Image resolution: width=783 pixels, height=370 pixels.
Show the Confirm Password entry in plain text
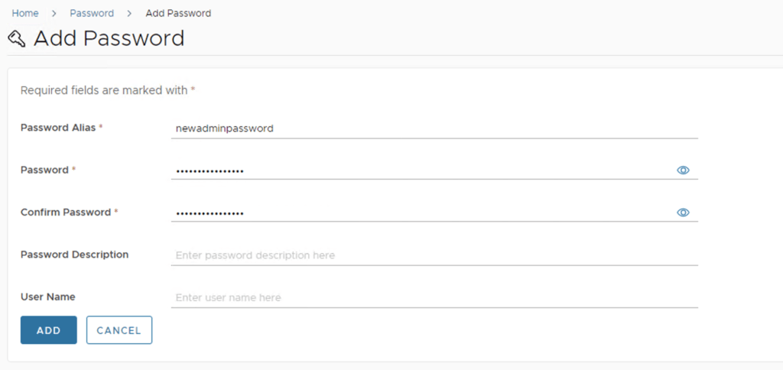pos(683,213)
